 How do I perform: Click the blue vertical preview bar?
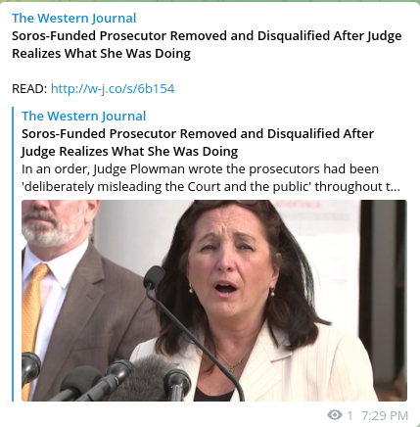tap(13, 254)
